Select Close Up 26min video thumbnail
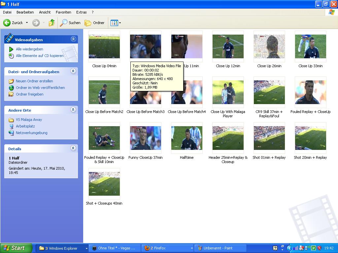Viewport: 338px width, 253px height. tap(269, 46)
